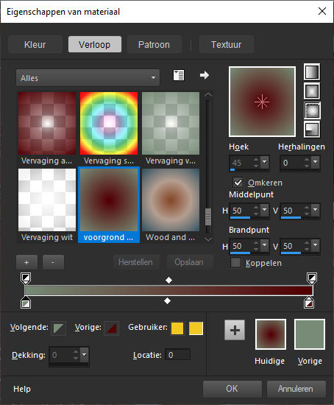Image resolution: width=334 pixels, height=405 pixels.
Task: Select the Vervaging wit gradient thumbnail
Action: click(x=47, y=200)
